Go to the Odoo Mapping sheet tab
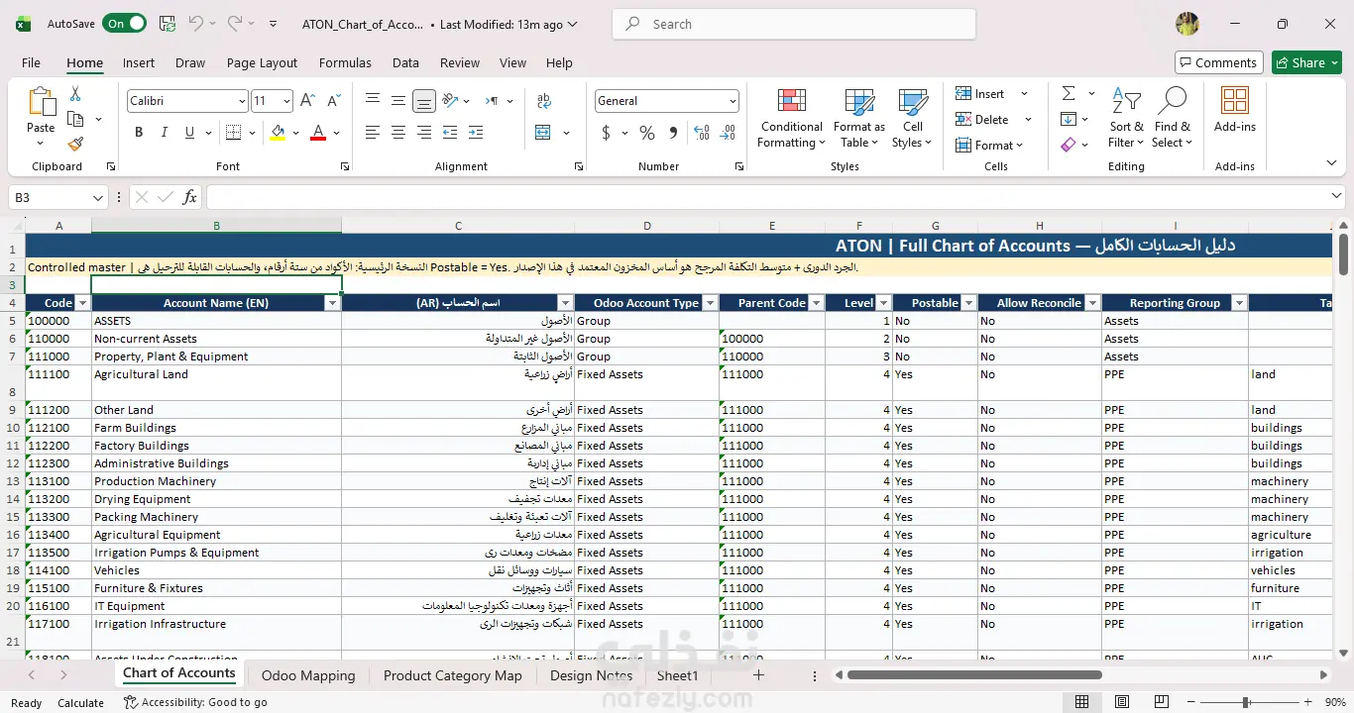Image resolution: width=1354 pixels, height=713 pixels. (x=308, y=675)
